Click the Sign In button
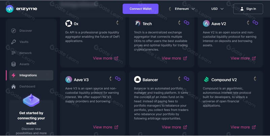This screenshot has width=270, height=136. point(248,9)
